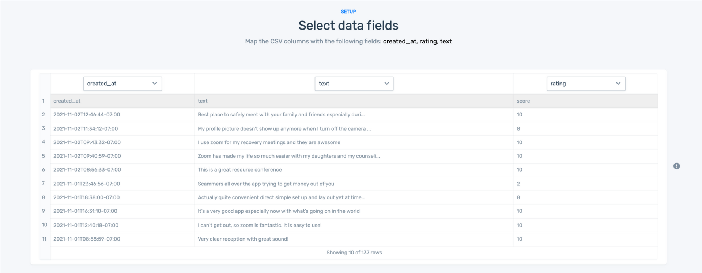Click the SETUP step label
Viewport: 702px width, 273px height.
[348, 12]
